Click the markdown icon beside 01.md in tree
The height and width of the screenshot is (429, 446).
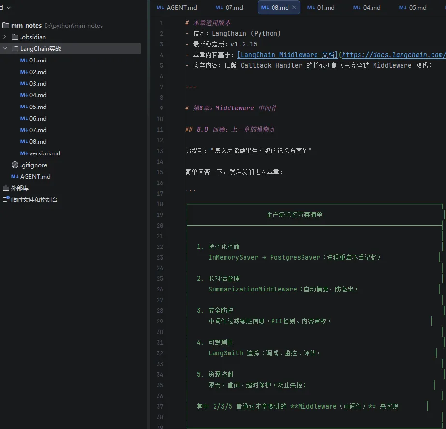click(x=24, y=61)
